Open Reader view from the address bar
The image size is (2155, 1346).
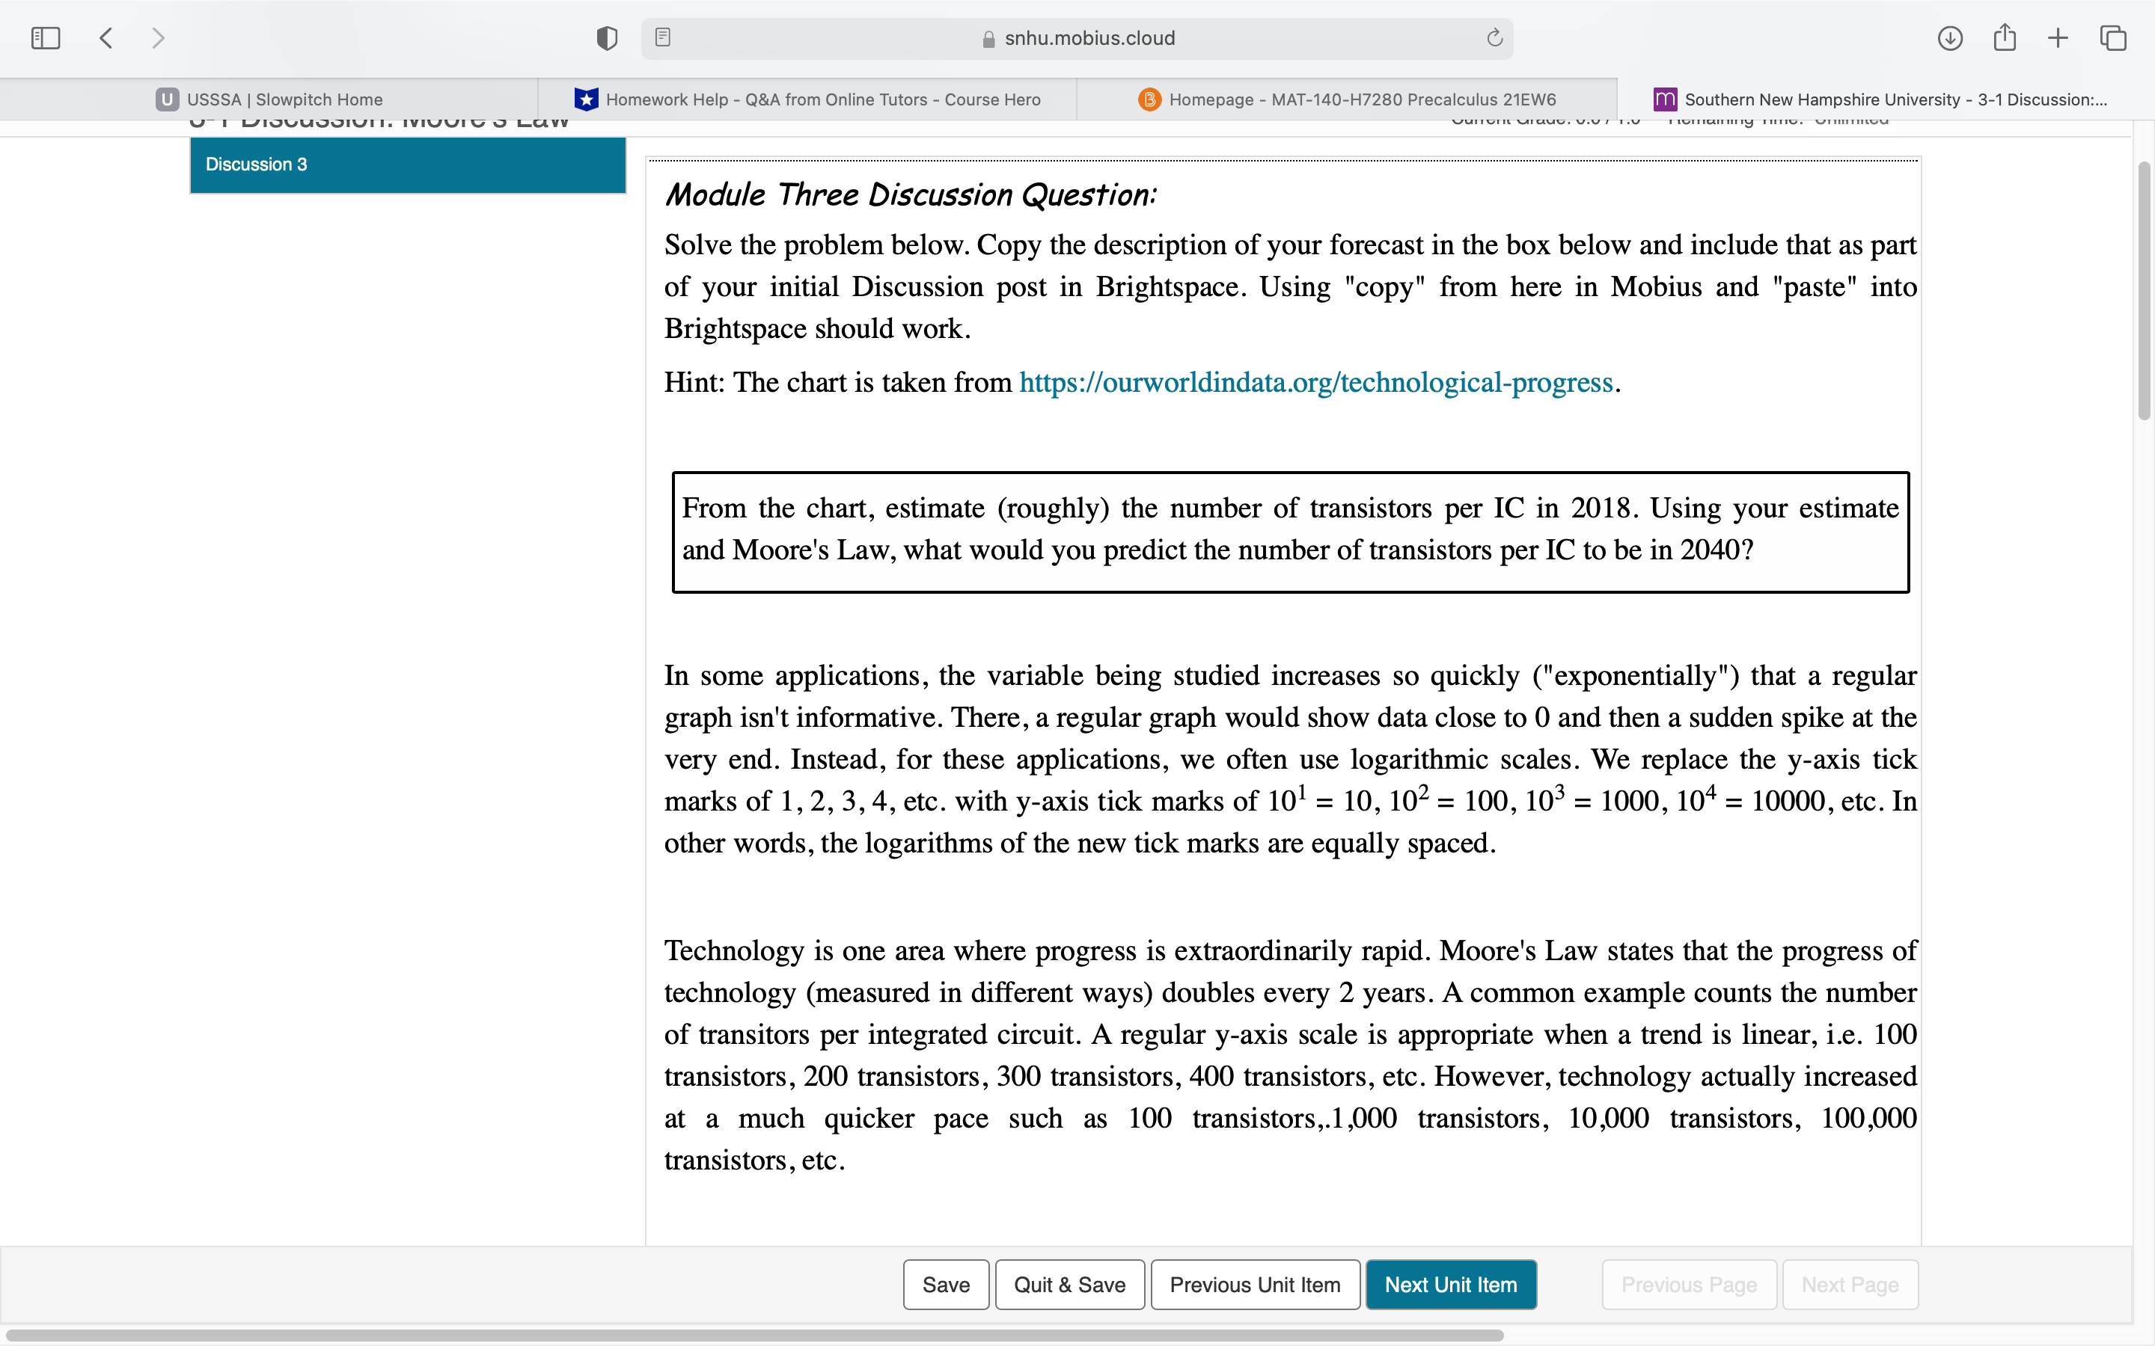662,37
